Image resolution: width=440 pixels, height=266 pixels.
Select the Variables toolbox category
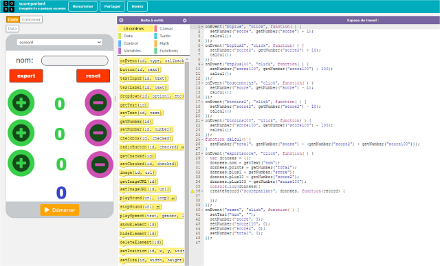(x=135, y=51)
